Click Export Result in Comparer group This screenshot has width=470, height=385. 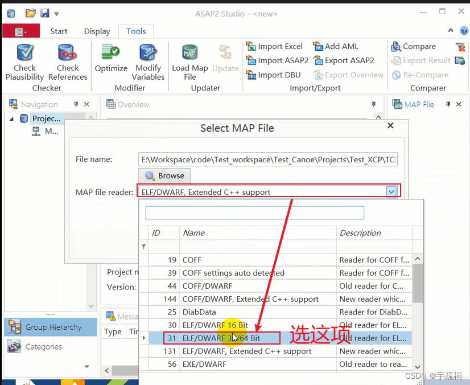[x=421, y=60]
